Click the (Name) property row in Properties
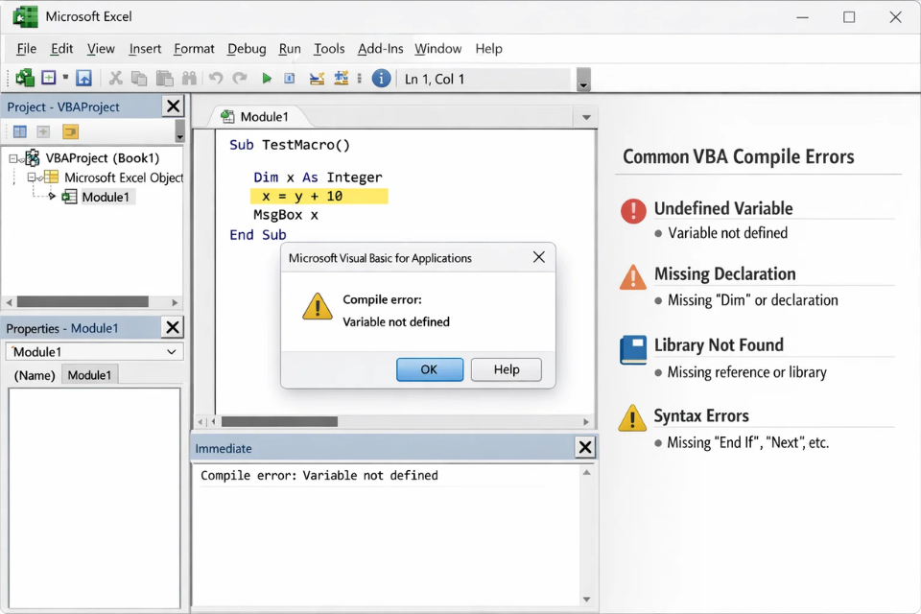 click(34, 375)
